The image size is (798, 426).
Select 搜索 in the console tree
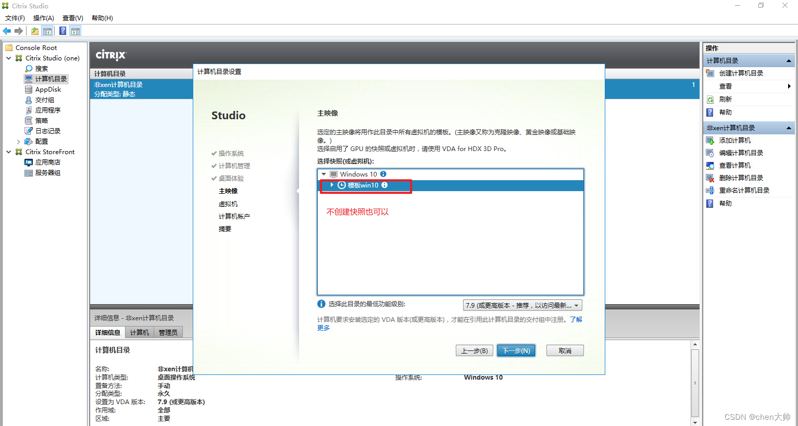(x=41, y=68)
